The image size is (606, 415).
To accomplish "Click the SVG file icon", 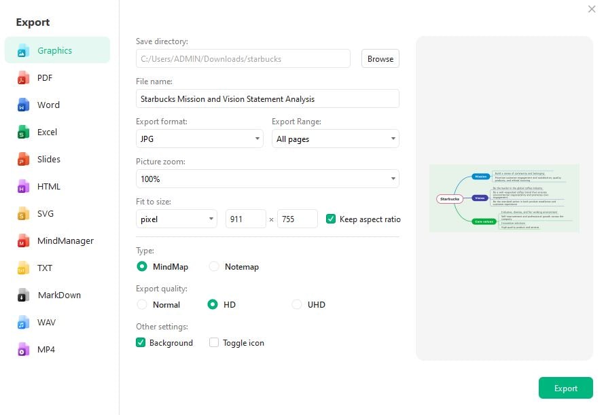I will 23,214.
